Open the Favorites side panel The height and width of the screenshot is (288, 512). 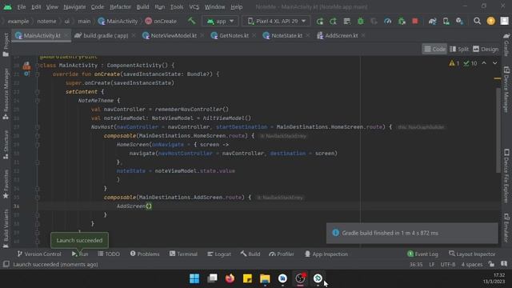[6, 184]
